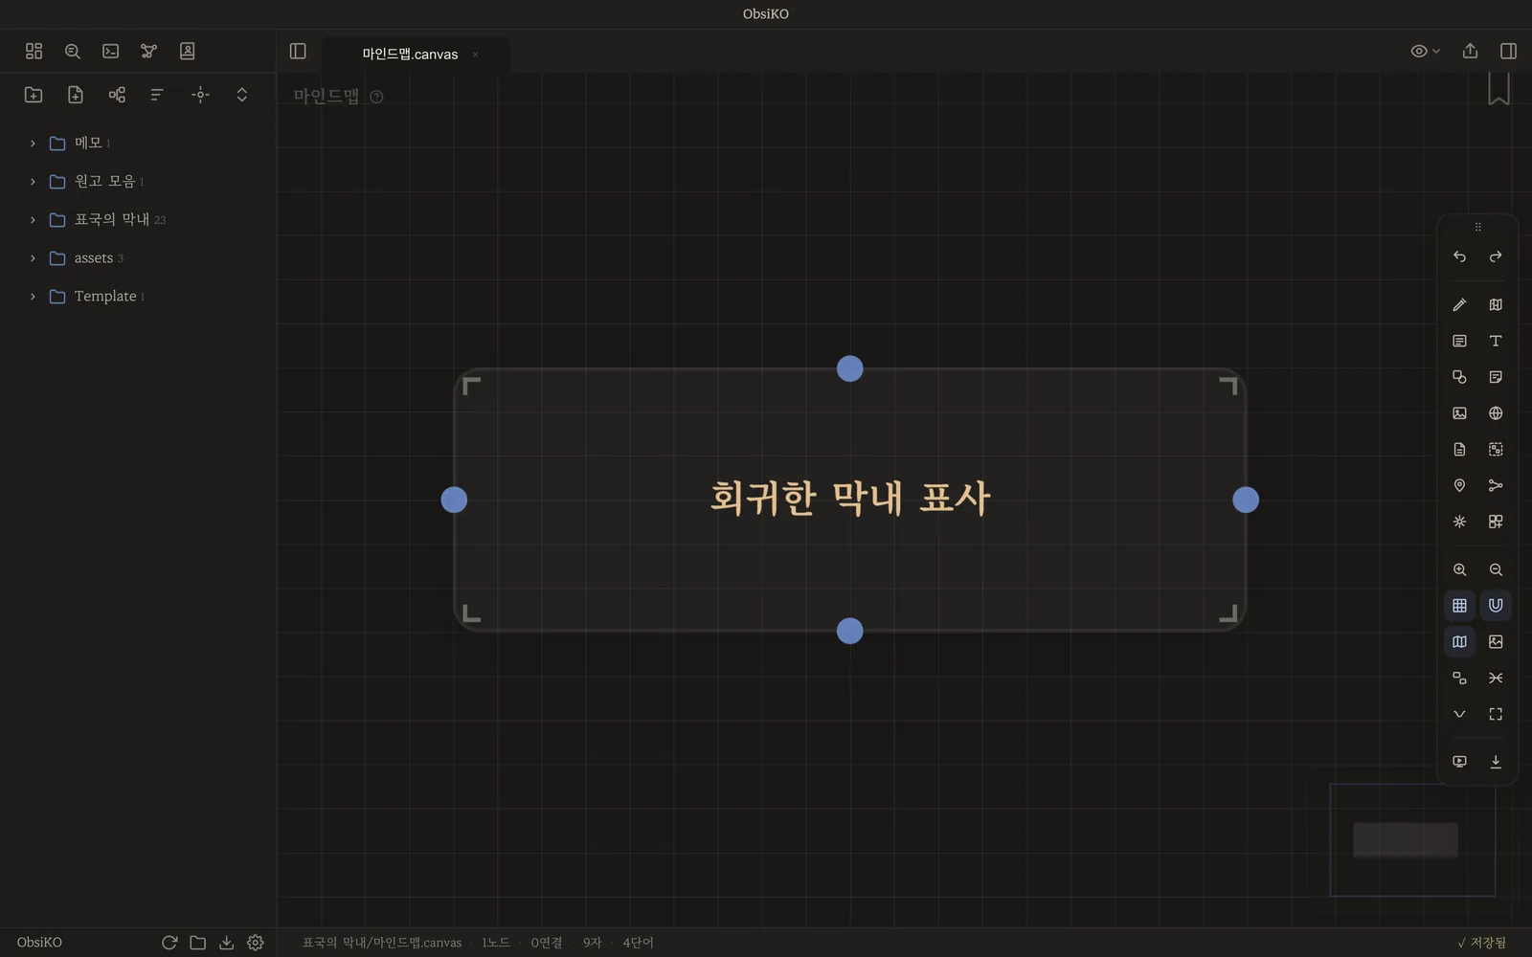1532x957 pixels.
Task: Close the 마인드맵.canvas tab
Action: [x=475, y=55]
